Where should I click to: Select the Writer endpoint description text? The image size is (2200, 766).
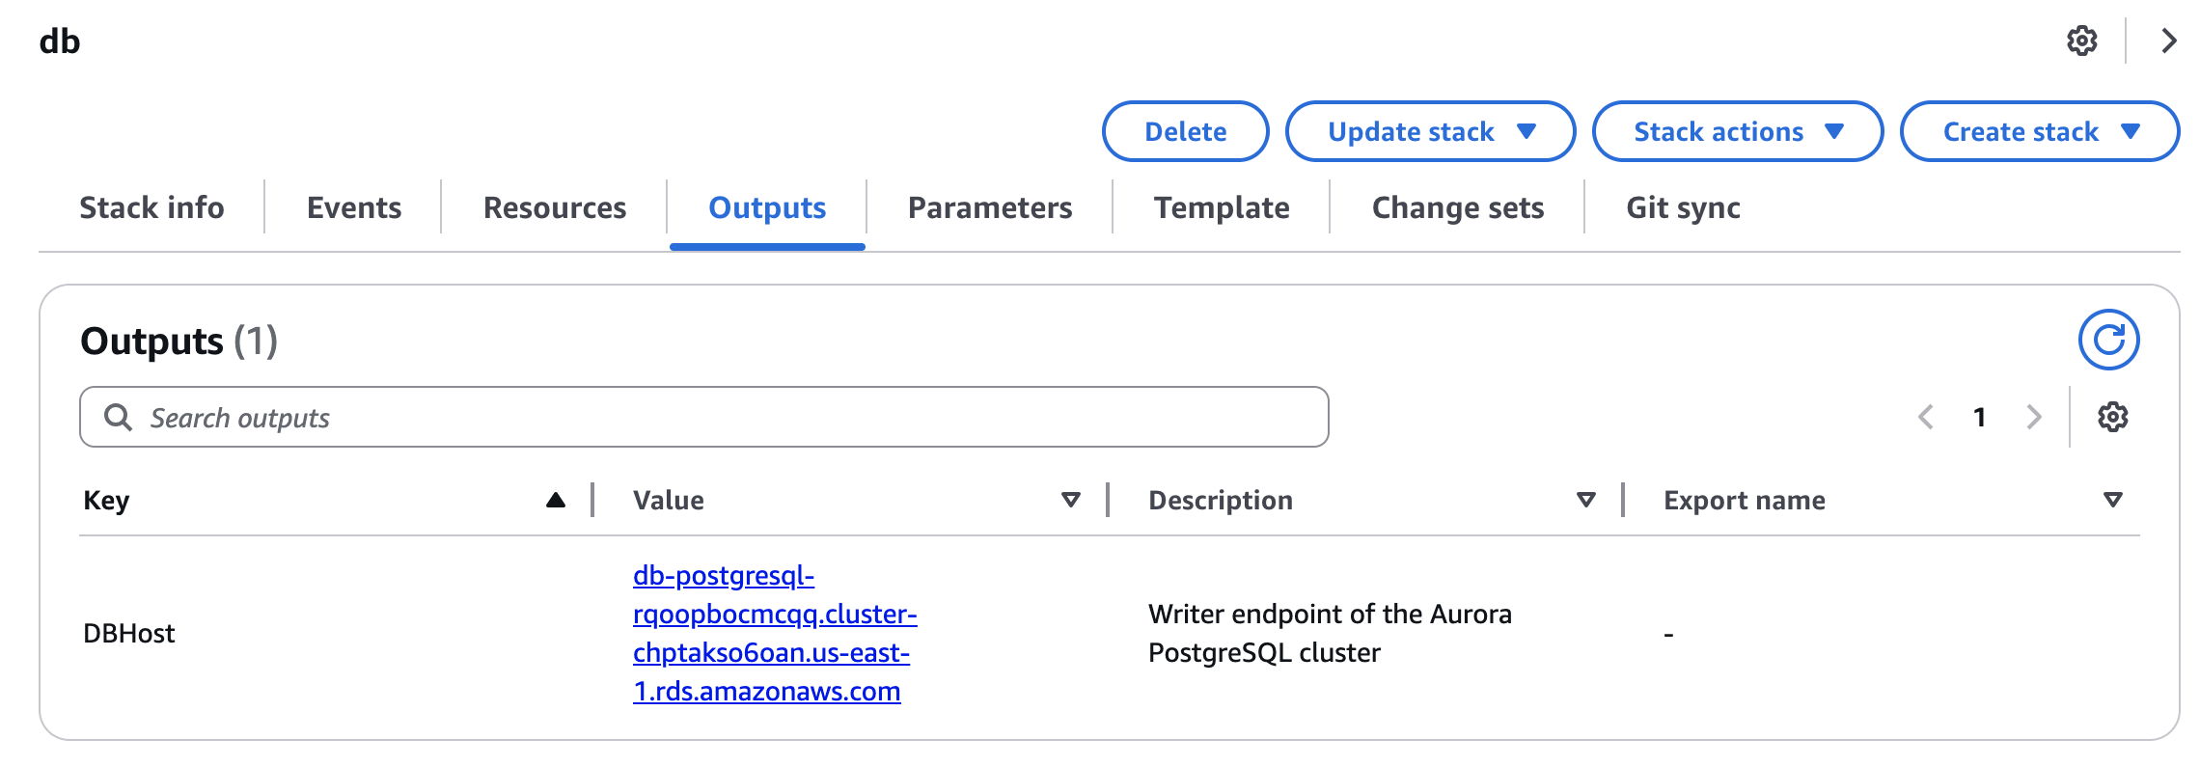pyautogui.click(x=1330, y=633)
